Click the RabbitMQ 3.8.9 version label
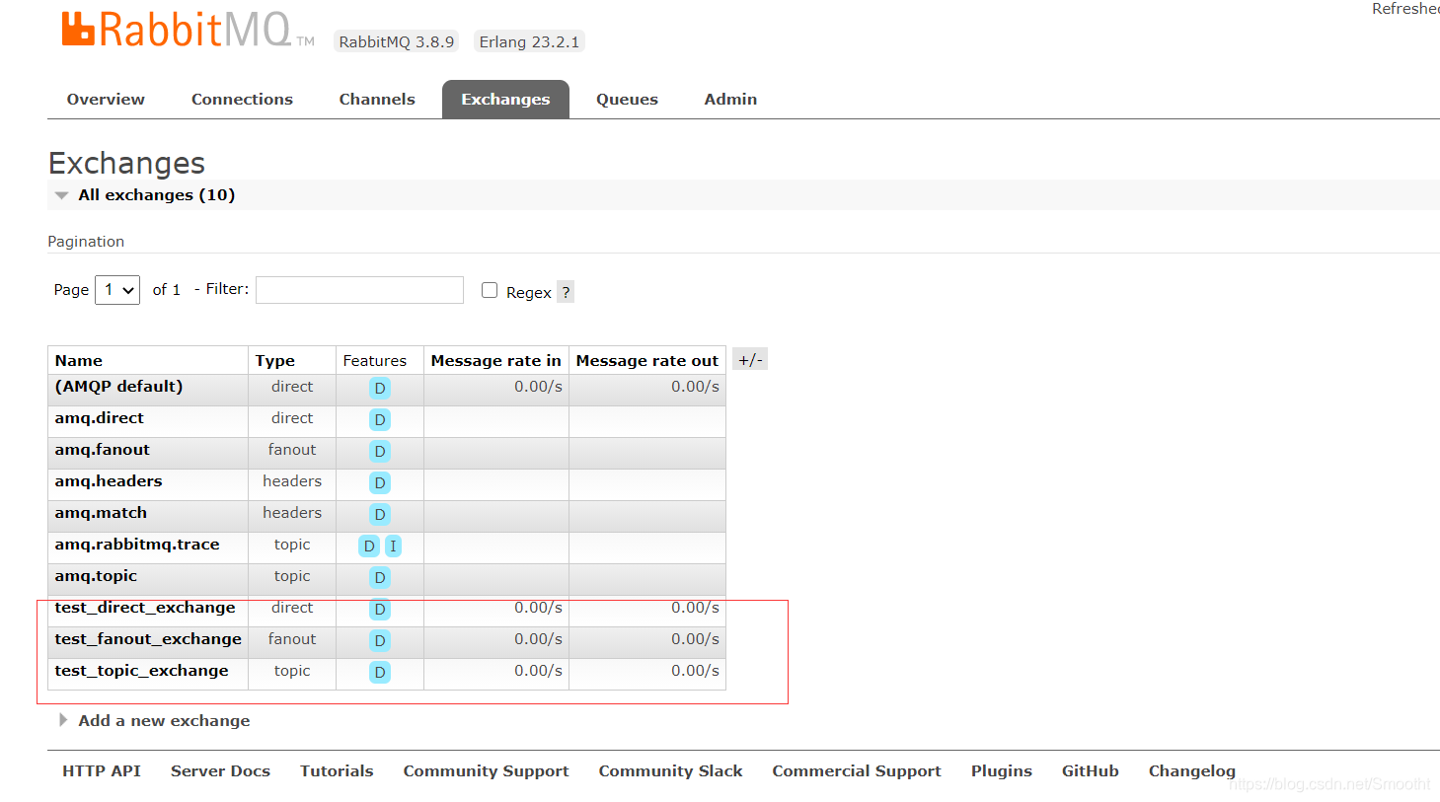The height and width of the screenshot is (802, 1440). [x=397, y=41]
